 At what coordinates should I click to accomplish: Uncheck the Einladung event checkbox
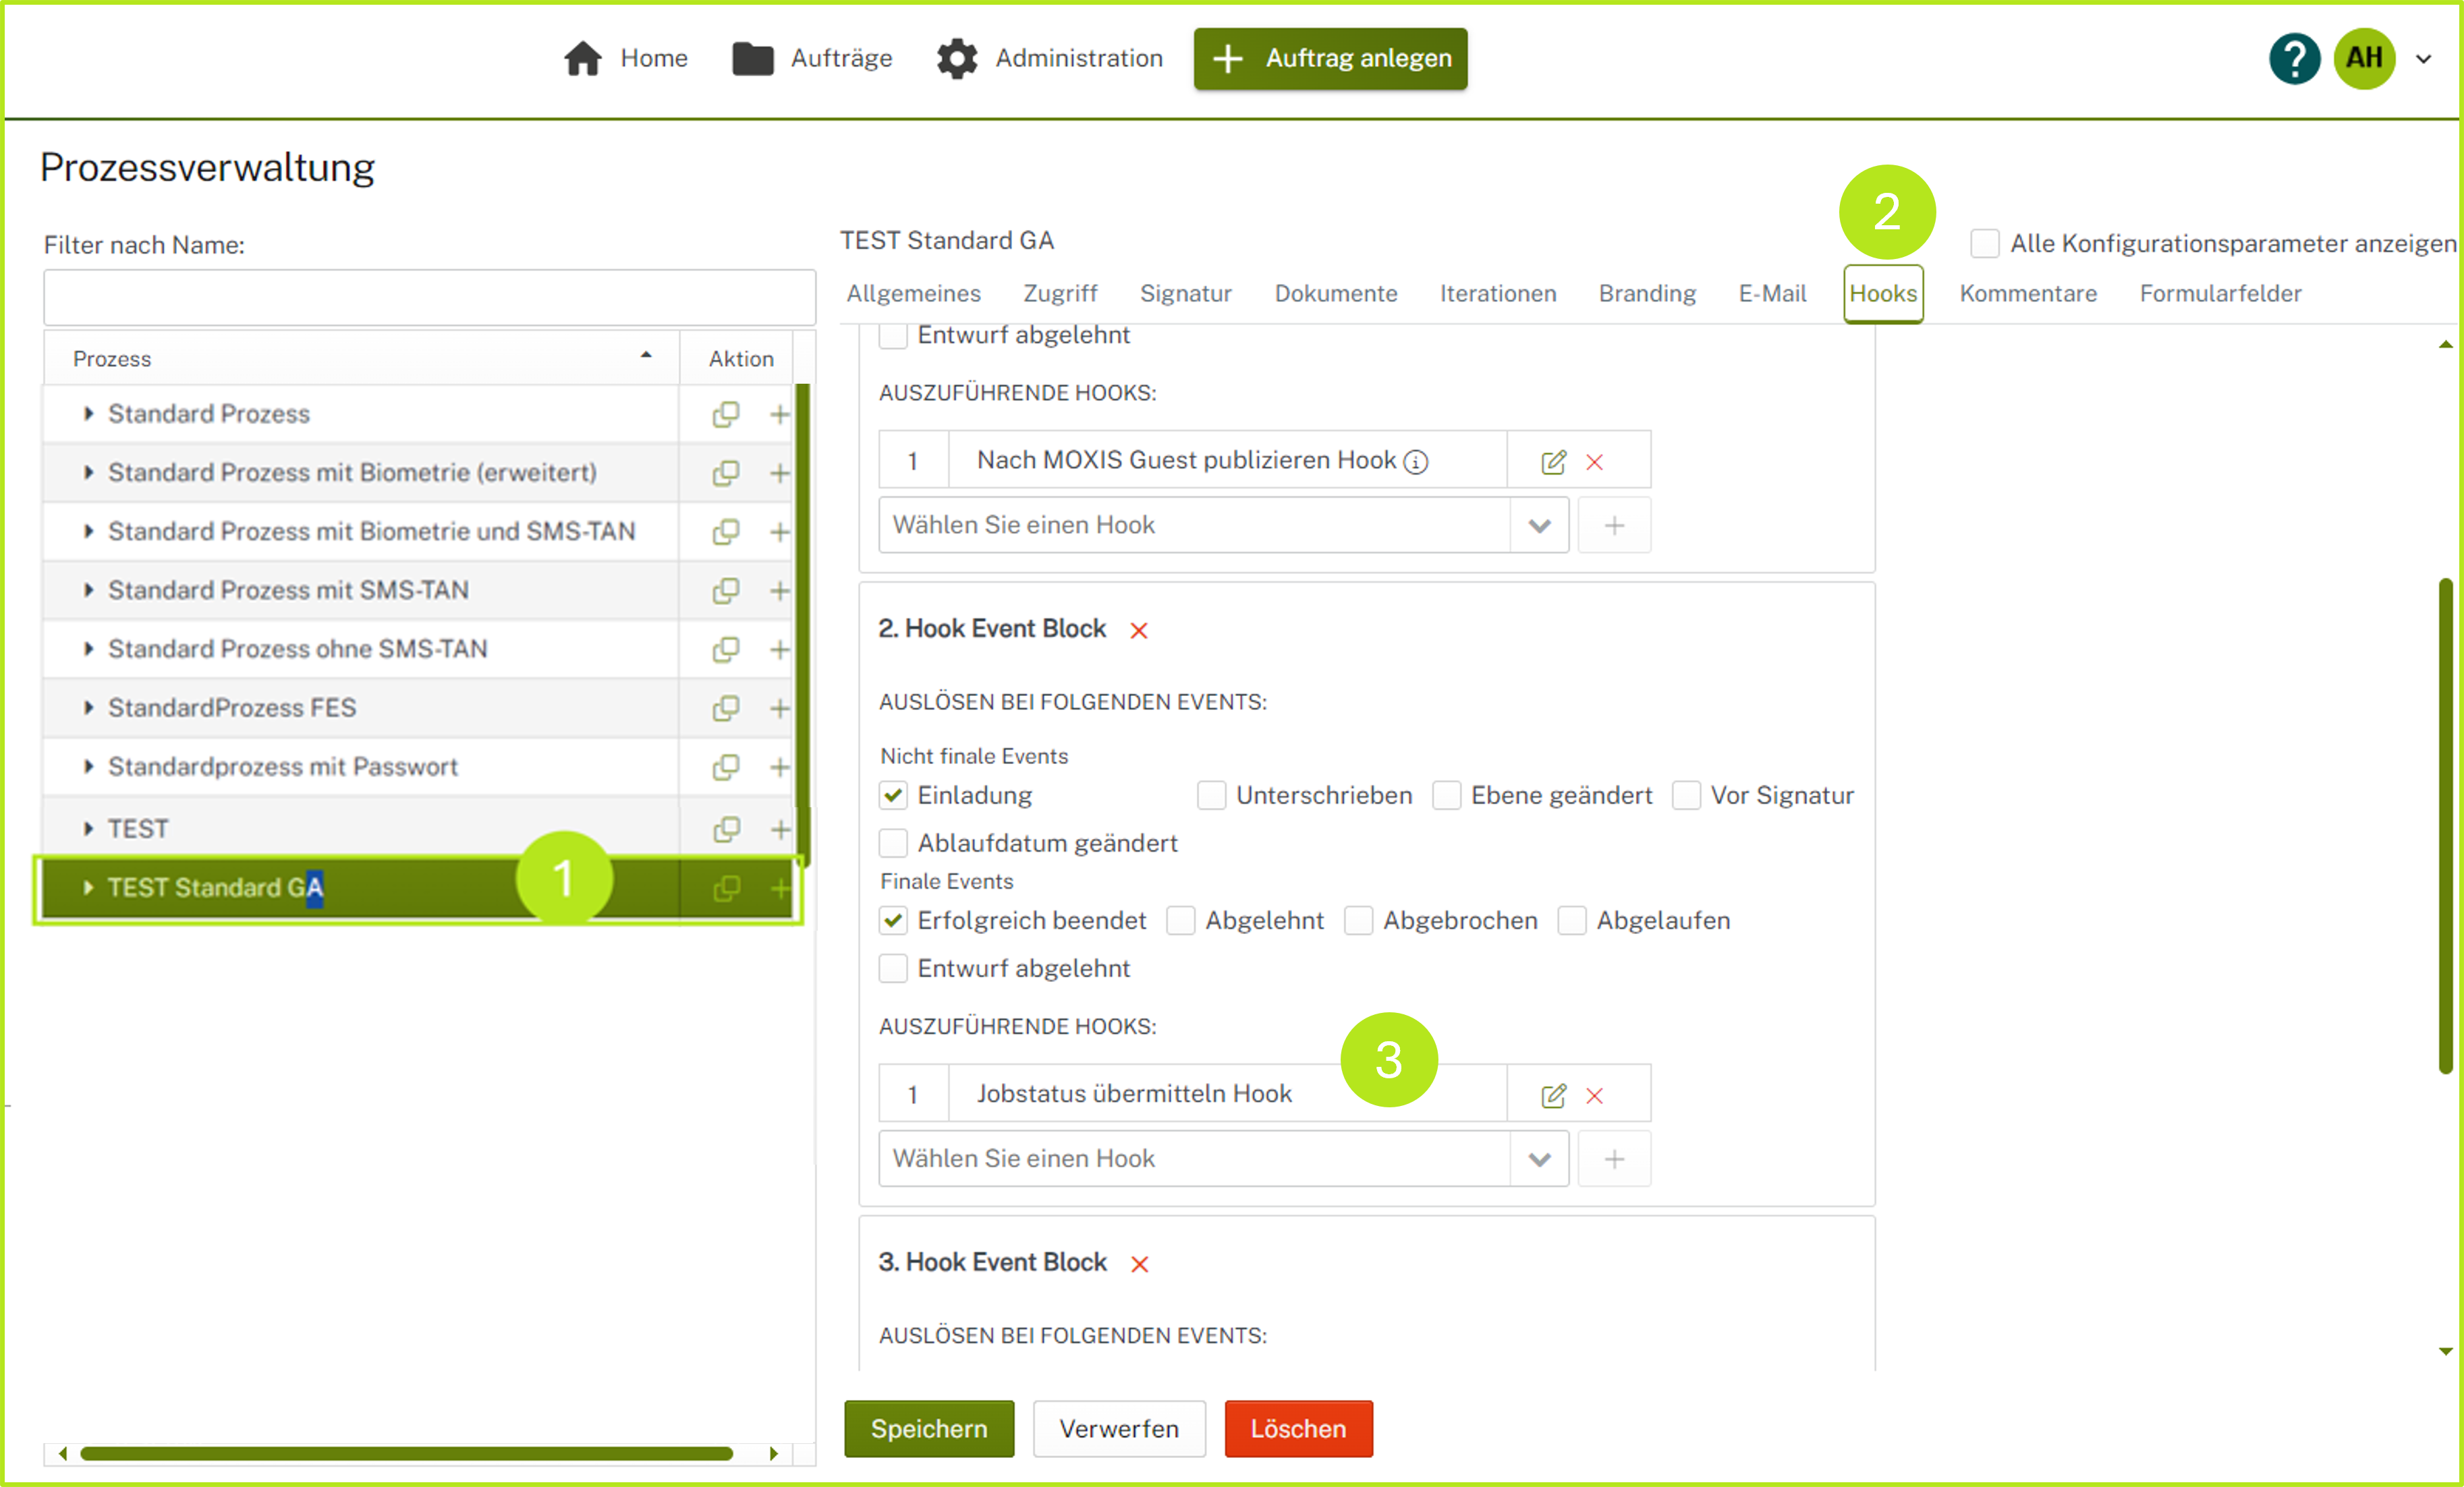[892, 794]
